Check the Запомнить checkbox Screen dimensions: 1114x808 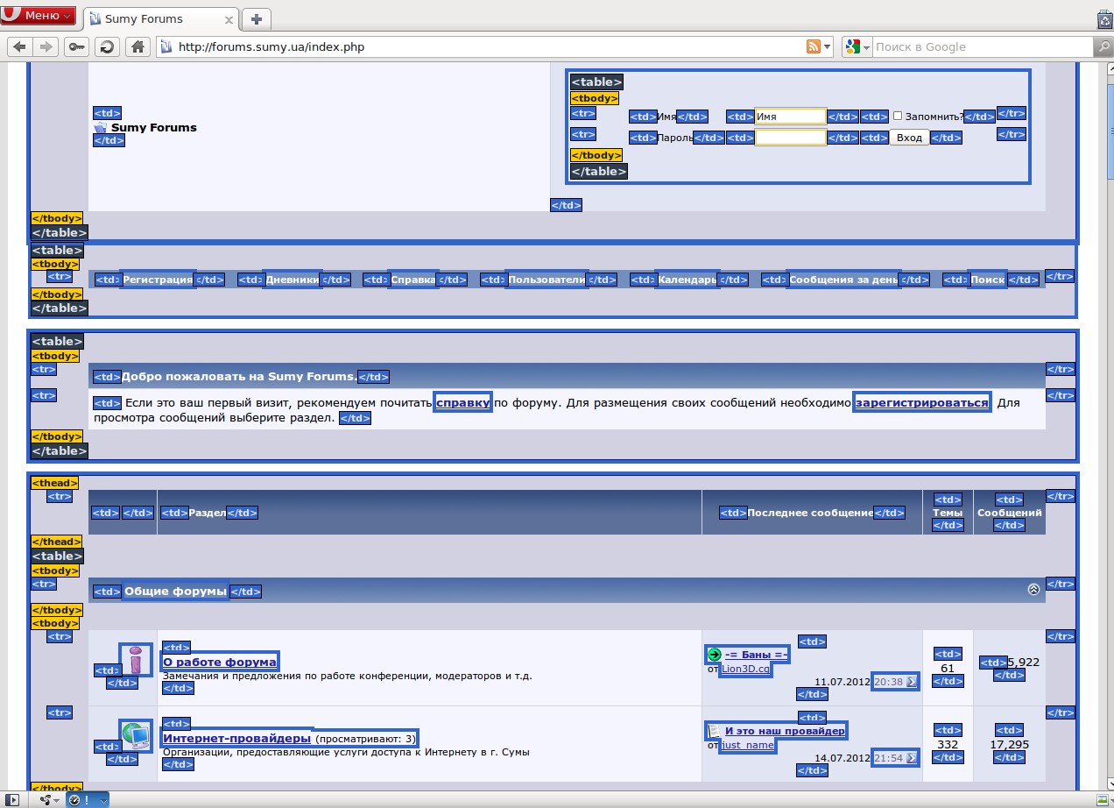[x=898, y=116]
